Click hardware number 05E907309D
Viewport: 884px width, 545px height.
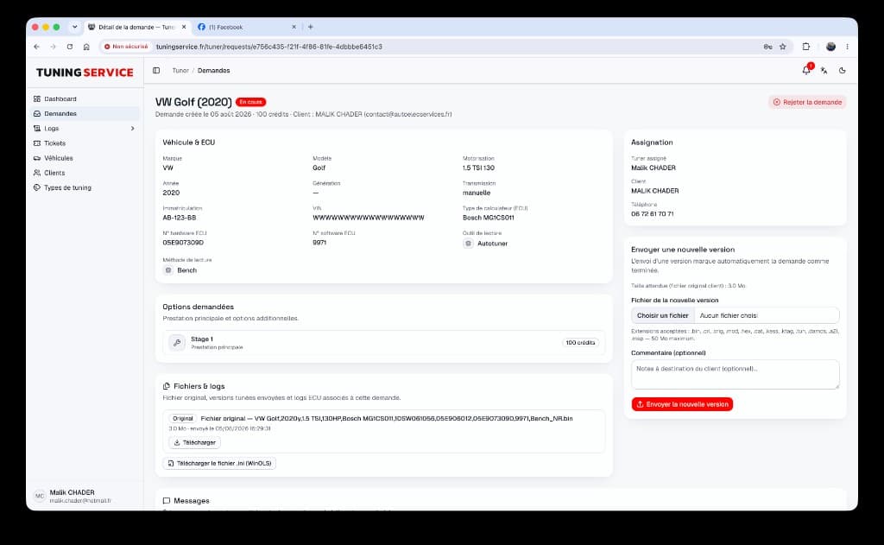(x=183, y=243)
